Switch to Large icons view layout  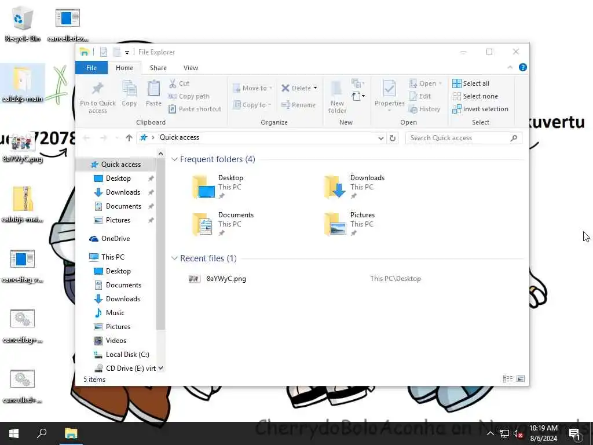(521, 379)
